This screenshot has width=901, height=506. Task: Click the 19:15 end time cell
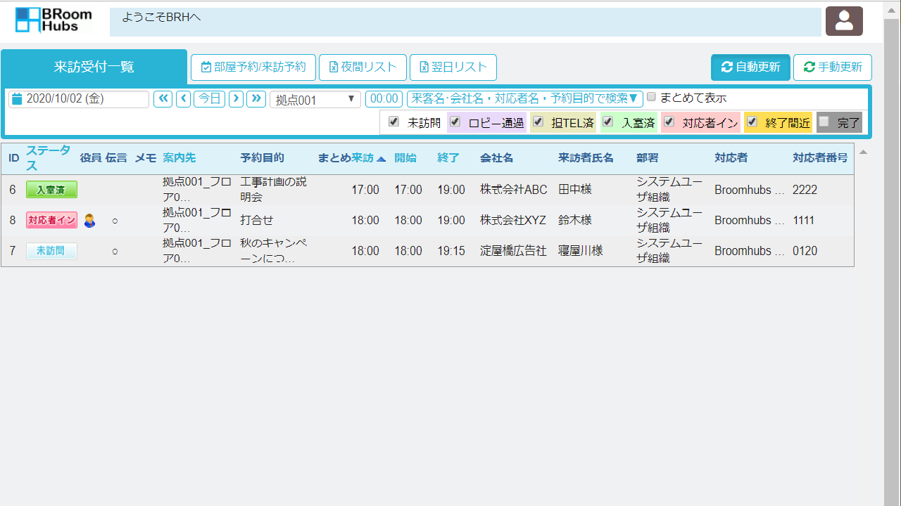click(x=451, y=251)
